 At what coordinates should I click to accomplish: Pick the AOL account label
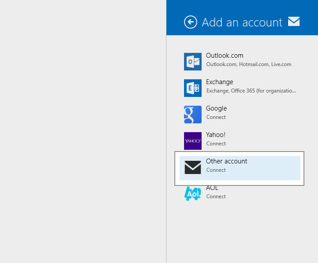212,188
